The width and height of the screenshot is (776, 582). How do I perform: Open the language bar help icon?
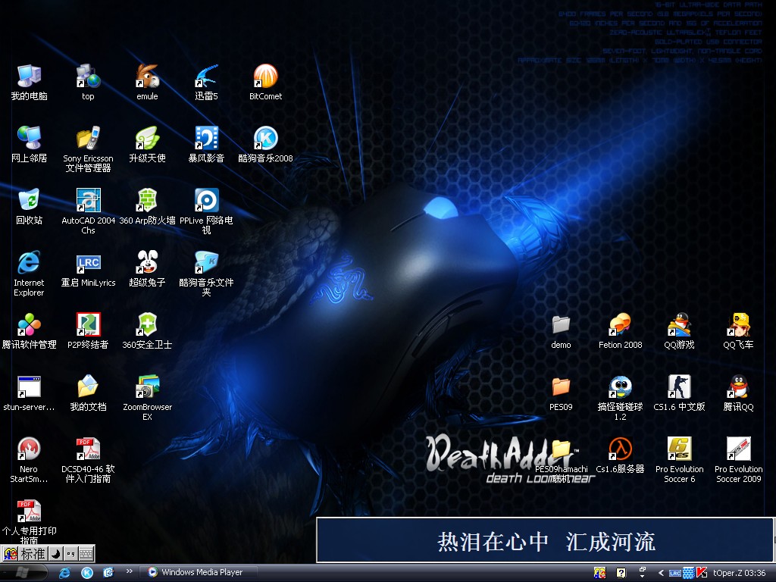click(621, 573)
